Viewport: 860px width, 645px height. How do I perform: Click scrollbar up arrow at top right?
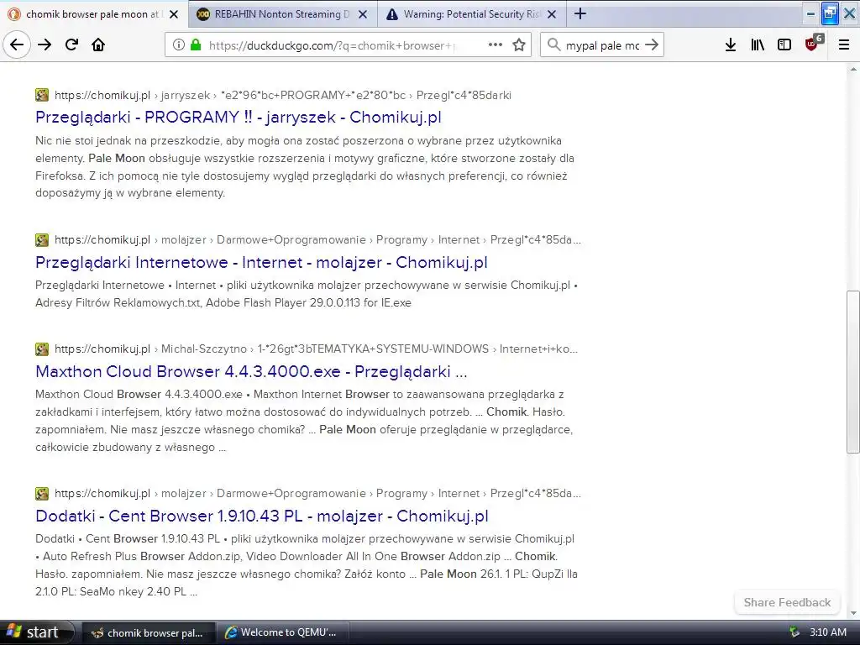[853, 69]
